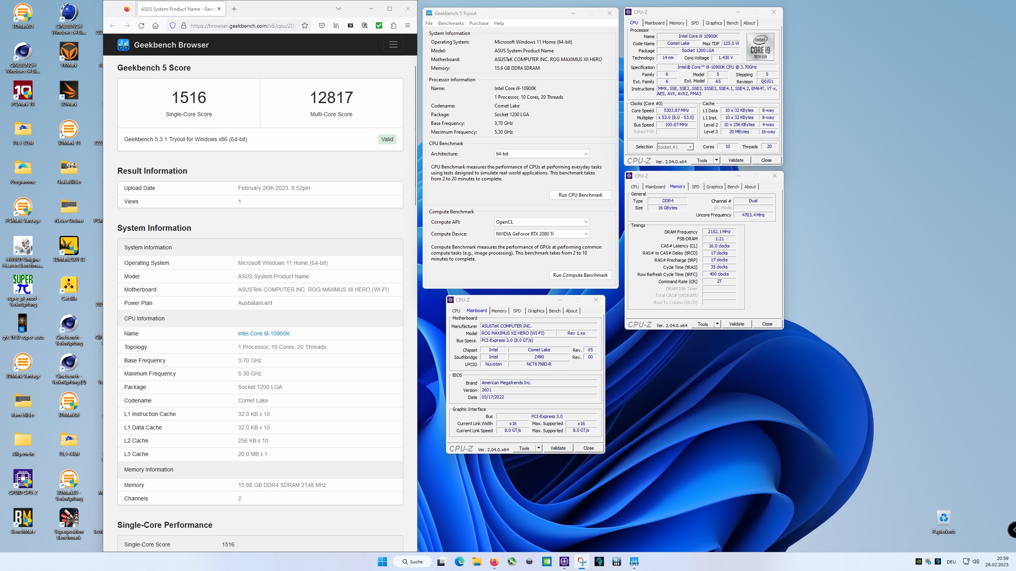Click the Windows Start button
Screen dimensions: 1016x571
[382, 561]
